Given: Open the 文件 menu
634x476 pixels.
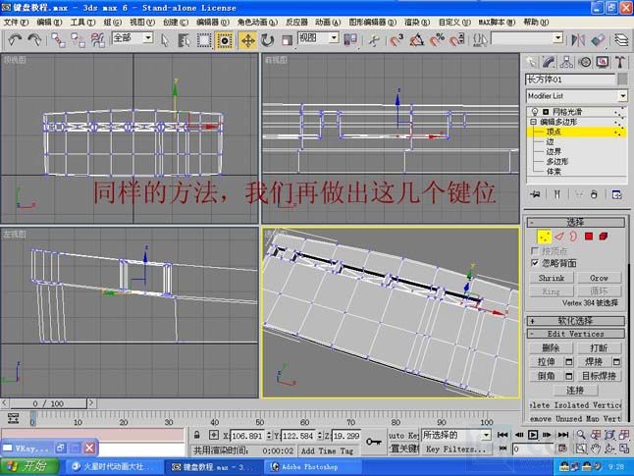Looking at the screenshot, I should pyautogui.click(x=16, y=23).
